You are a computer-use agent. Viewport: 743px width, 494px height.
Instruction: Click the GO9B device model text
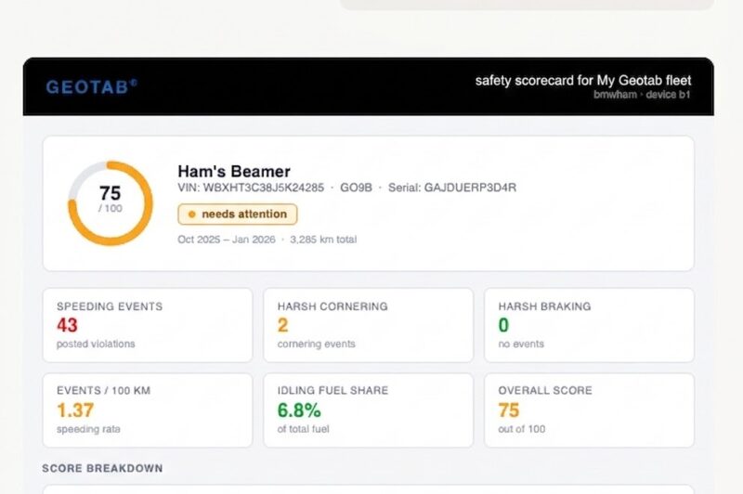click(x=356, y=188)
